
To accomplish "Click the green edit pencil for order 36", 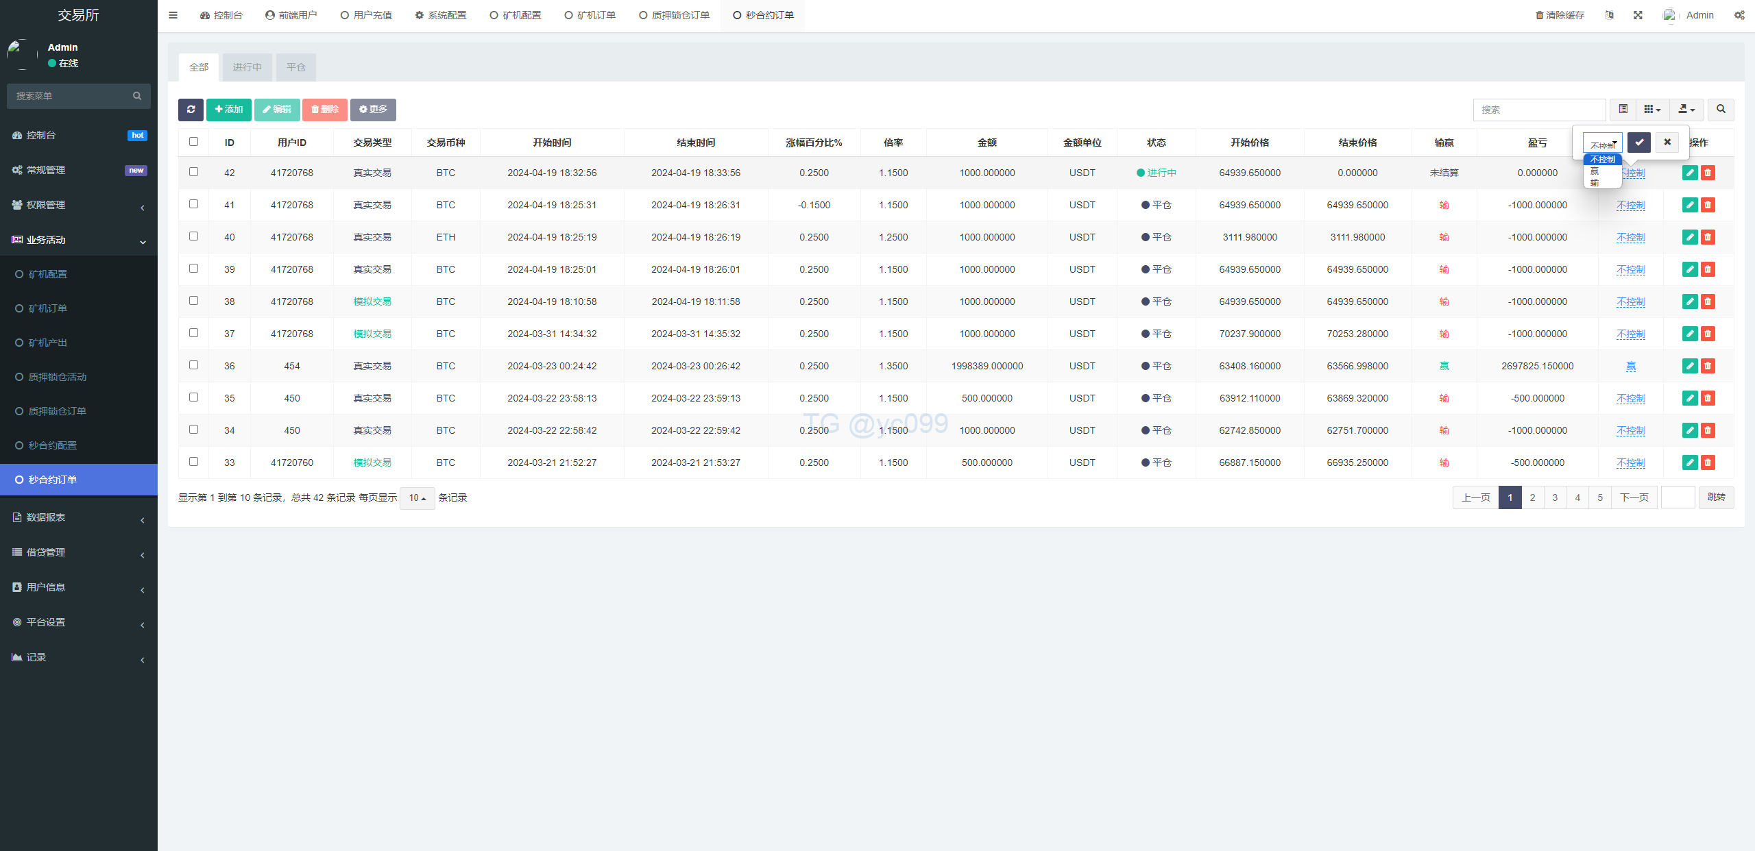I will pos(1690,366).
